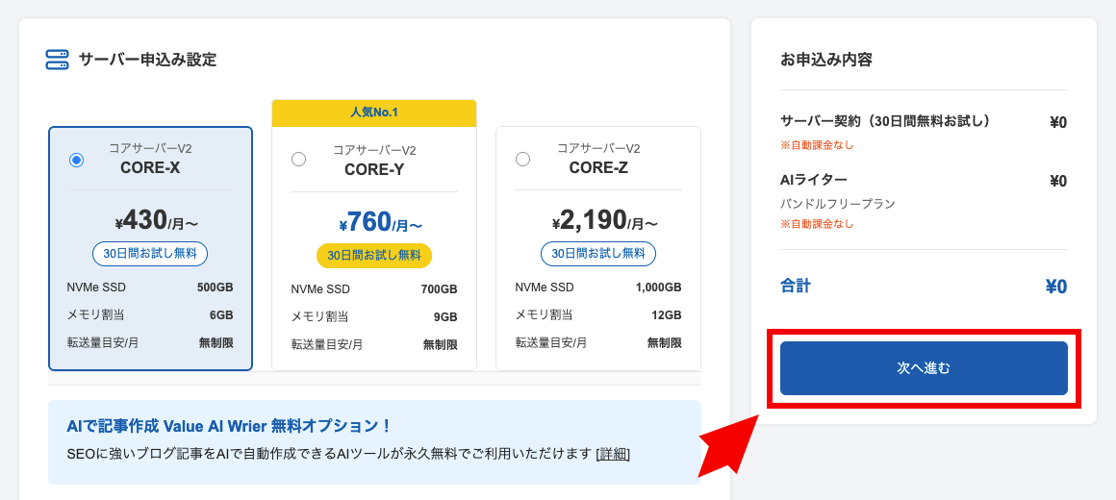Image resolution: width=1116 pixels, height=500 pixels.
Task: Click the AIで記事作成 Value AI Wrier heading
Action: pyautogui.click(x=229, y=427)
